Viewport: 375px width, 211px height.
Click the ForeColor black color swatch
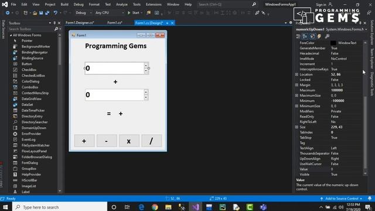click(x=333, y=43)
